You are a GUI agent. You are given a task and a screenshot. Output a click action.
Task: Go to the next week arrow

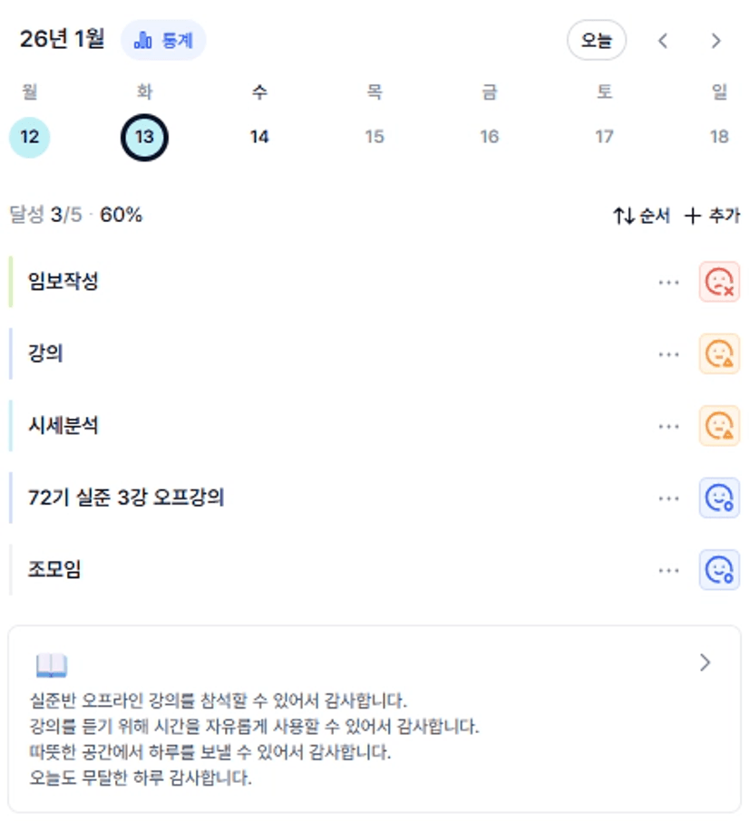(716, 41)
